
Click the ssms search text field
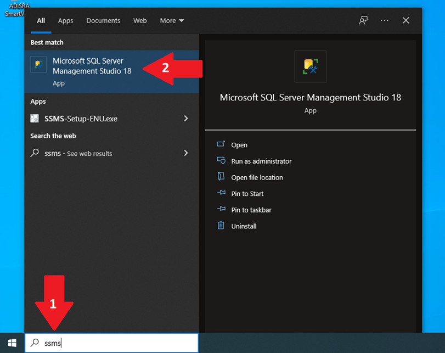point(112,343)
